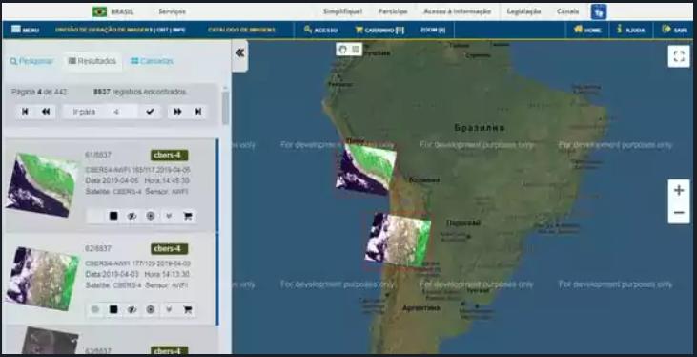Image resolution: width=697 pixels, height=357 pixels.
Task: Zoom in the map with plus button
Action: 679,191
